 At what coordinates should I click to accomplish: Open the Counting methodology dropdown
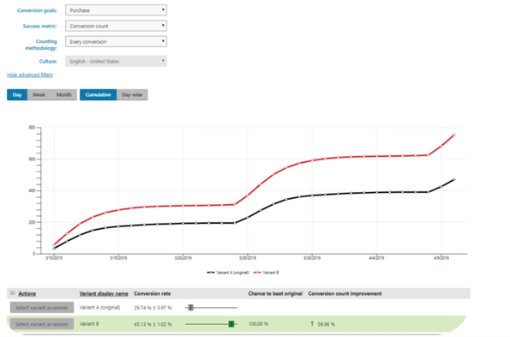point(116,41)
